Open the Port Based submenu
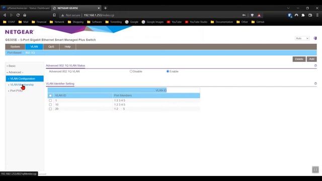The height and width of the screenshot is (181, 322). [14, 53]
